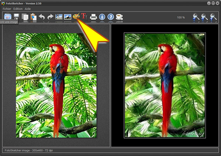This screenshot has width=221, height=156.
Task: Open the Edition menu
Action: (18, 8)
